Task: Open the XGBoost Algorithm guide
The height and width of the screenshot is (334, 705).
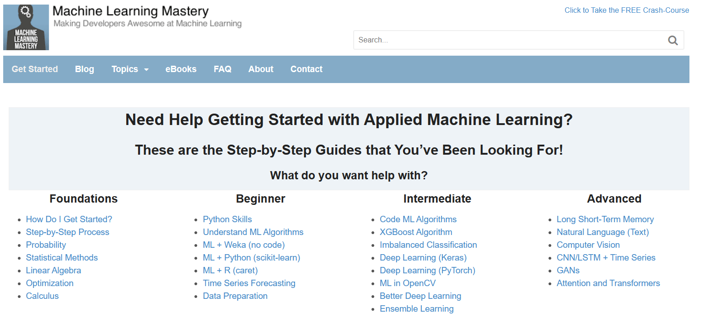Action: tap(416, 232)
